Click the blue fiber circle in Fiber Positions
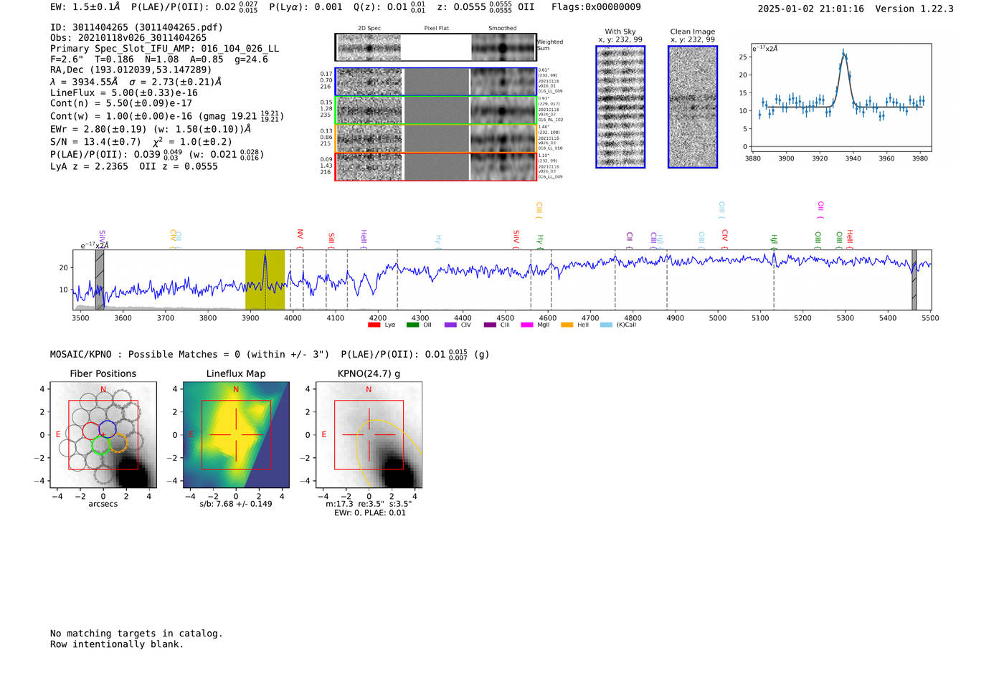This screenshot has height=683, width=1004. click(x=108, y=429)
